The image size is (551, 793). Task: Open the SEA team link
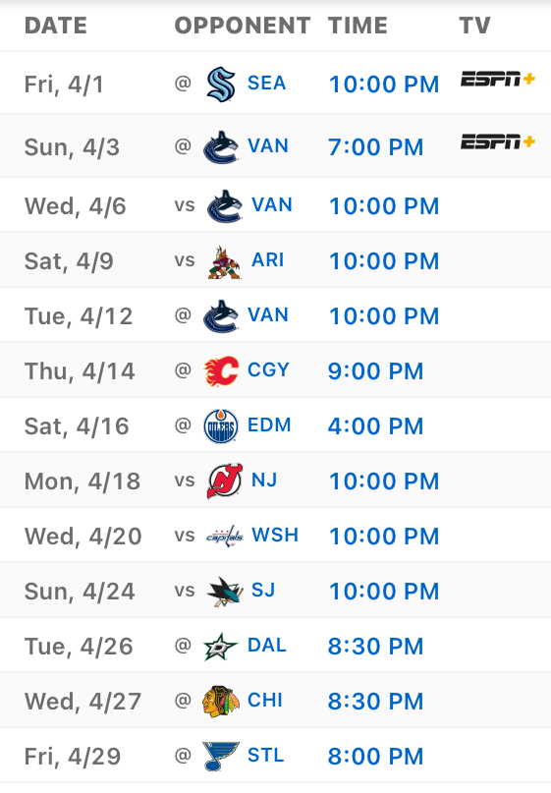(266, 83)
